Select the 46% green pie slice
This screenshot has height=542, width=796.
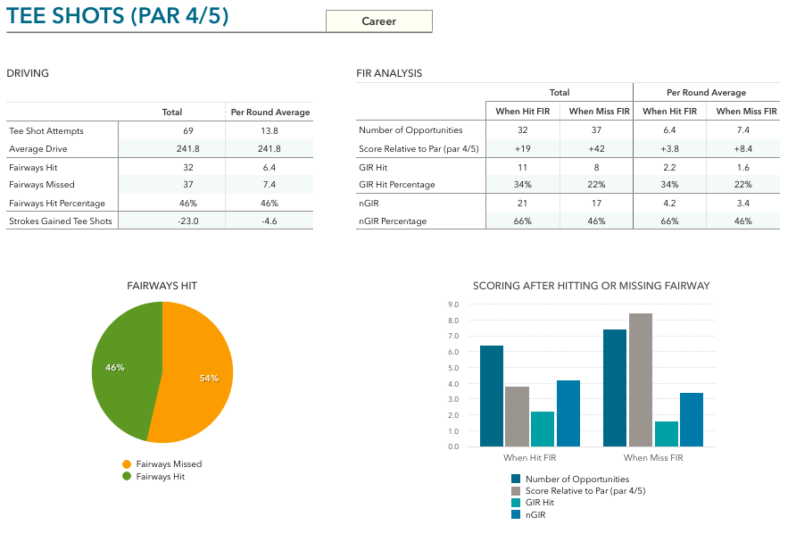pyautogui.click(x=125, y=366)
